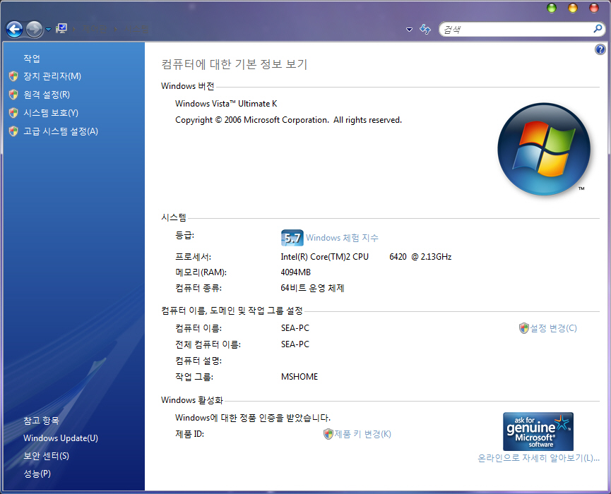
Task: Click the shield icon beside 설정 변경(C)
Action: point(524,328)
